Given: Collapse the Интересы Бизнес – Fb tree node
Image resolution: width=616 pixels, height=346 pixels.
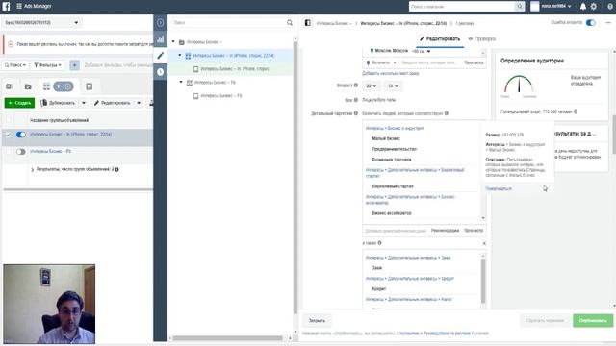Looking at the screenshot, I should coord(181,82).
